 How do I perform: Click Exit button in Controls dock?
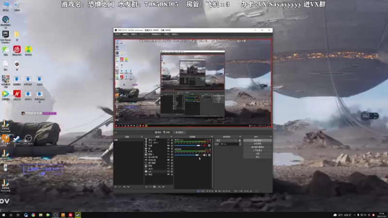[258, 157]
